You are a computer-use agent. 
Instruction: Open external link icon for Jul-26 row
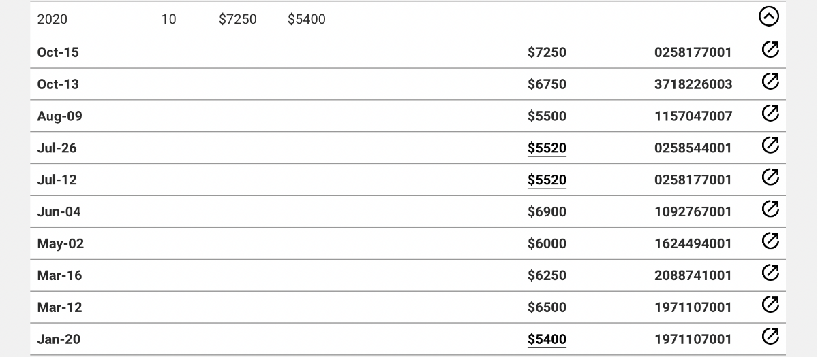point(770,146)
